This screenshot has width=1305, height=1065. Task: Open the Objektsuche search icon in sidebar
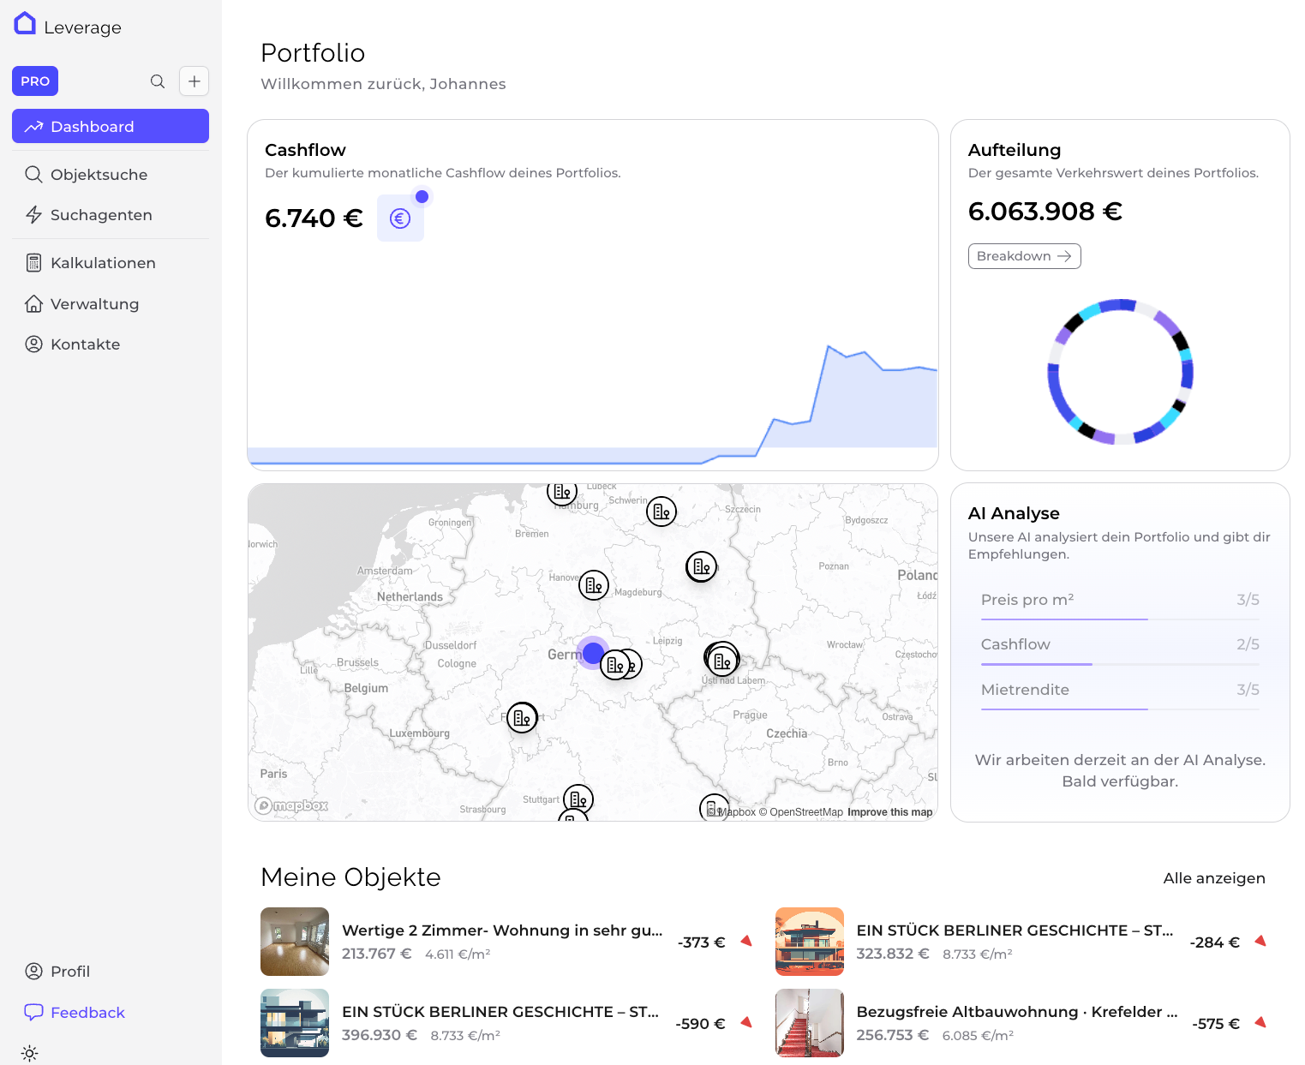(34, 174)
